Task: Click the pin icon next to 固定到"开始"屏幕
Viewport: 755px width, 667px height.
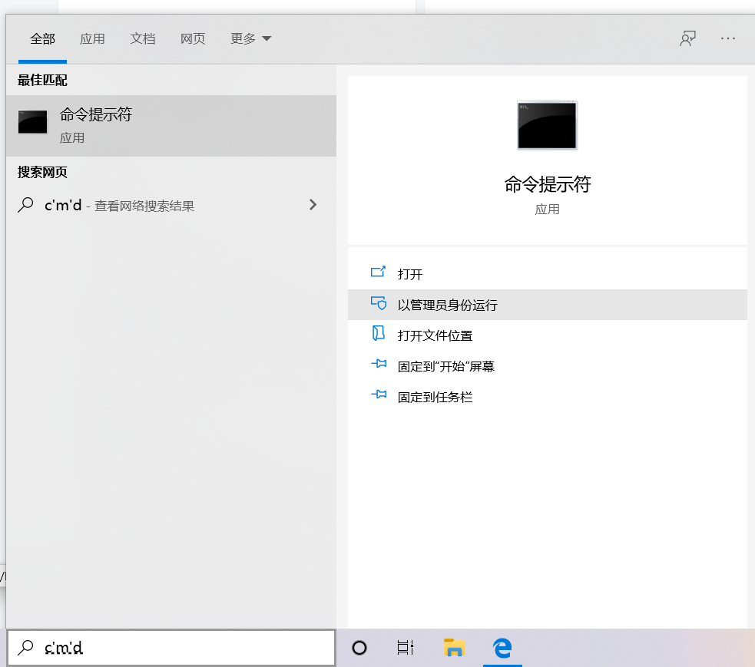Action: pos(379,365)
